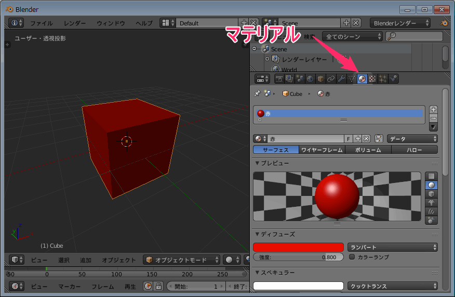Screen dimensions: 455x297
Task: Select monkey preview type
Action: (431, 203)
